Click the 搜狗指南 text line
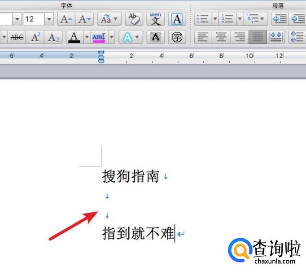The width and height of the screenshot is (306, 275). pos(131,176)
